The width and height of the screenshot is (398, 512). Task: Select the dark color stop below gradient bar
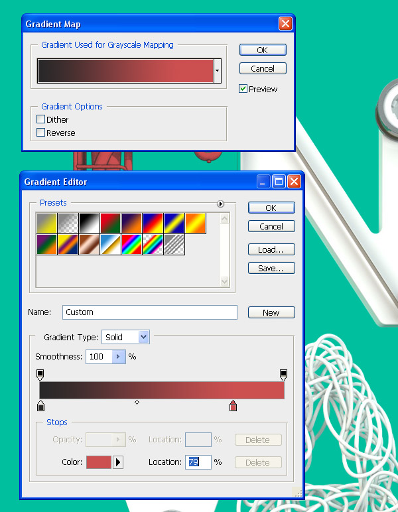point(40,405)
